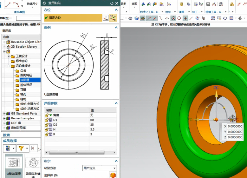The image size is (247, 178).
Task: Select the 花键 folder
Action: coord(23,90)
